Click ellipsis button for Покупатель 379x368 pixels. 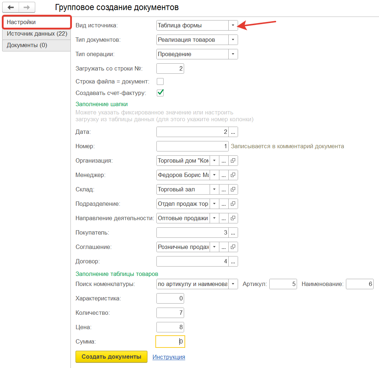[x=233, y=233]
